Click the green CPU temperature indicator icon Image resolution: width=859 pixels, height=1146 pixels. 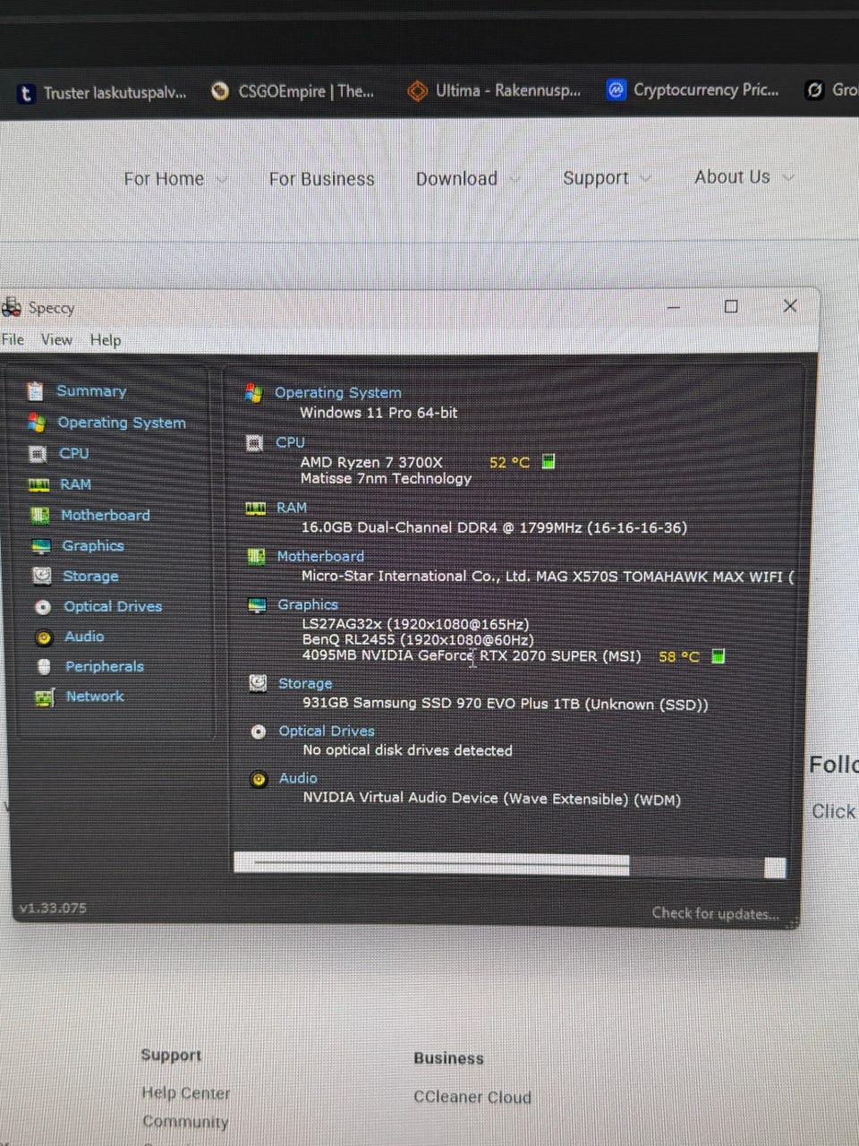click(549, 461)
